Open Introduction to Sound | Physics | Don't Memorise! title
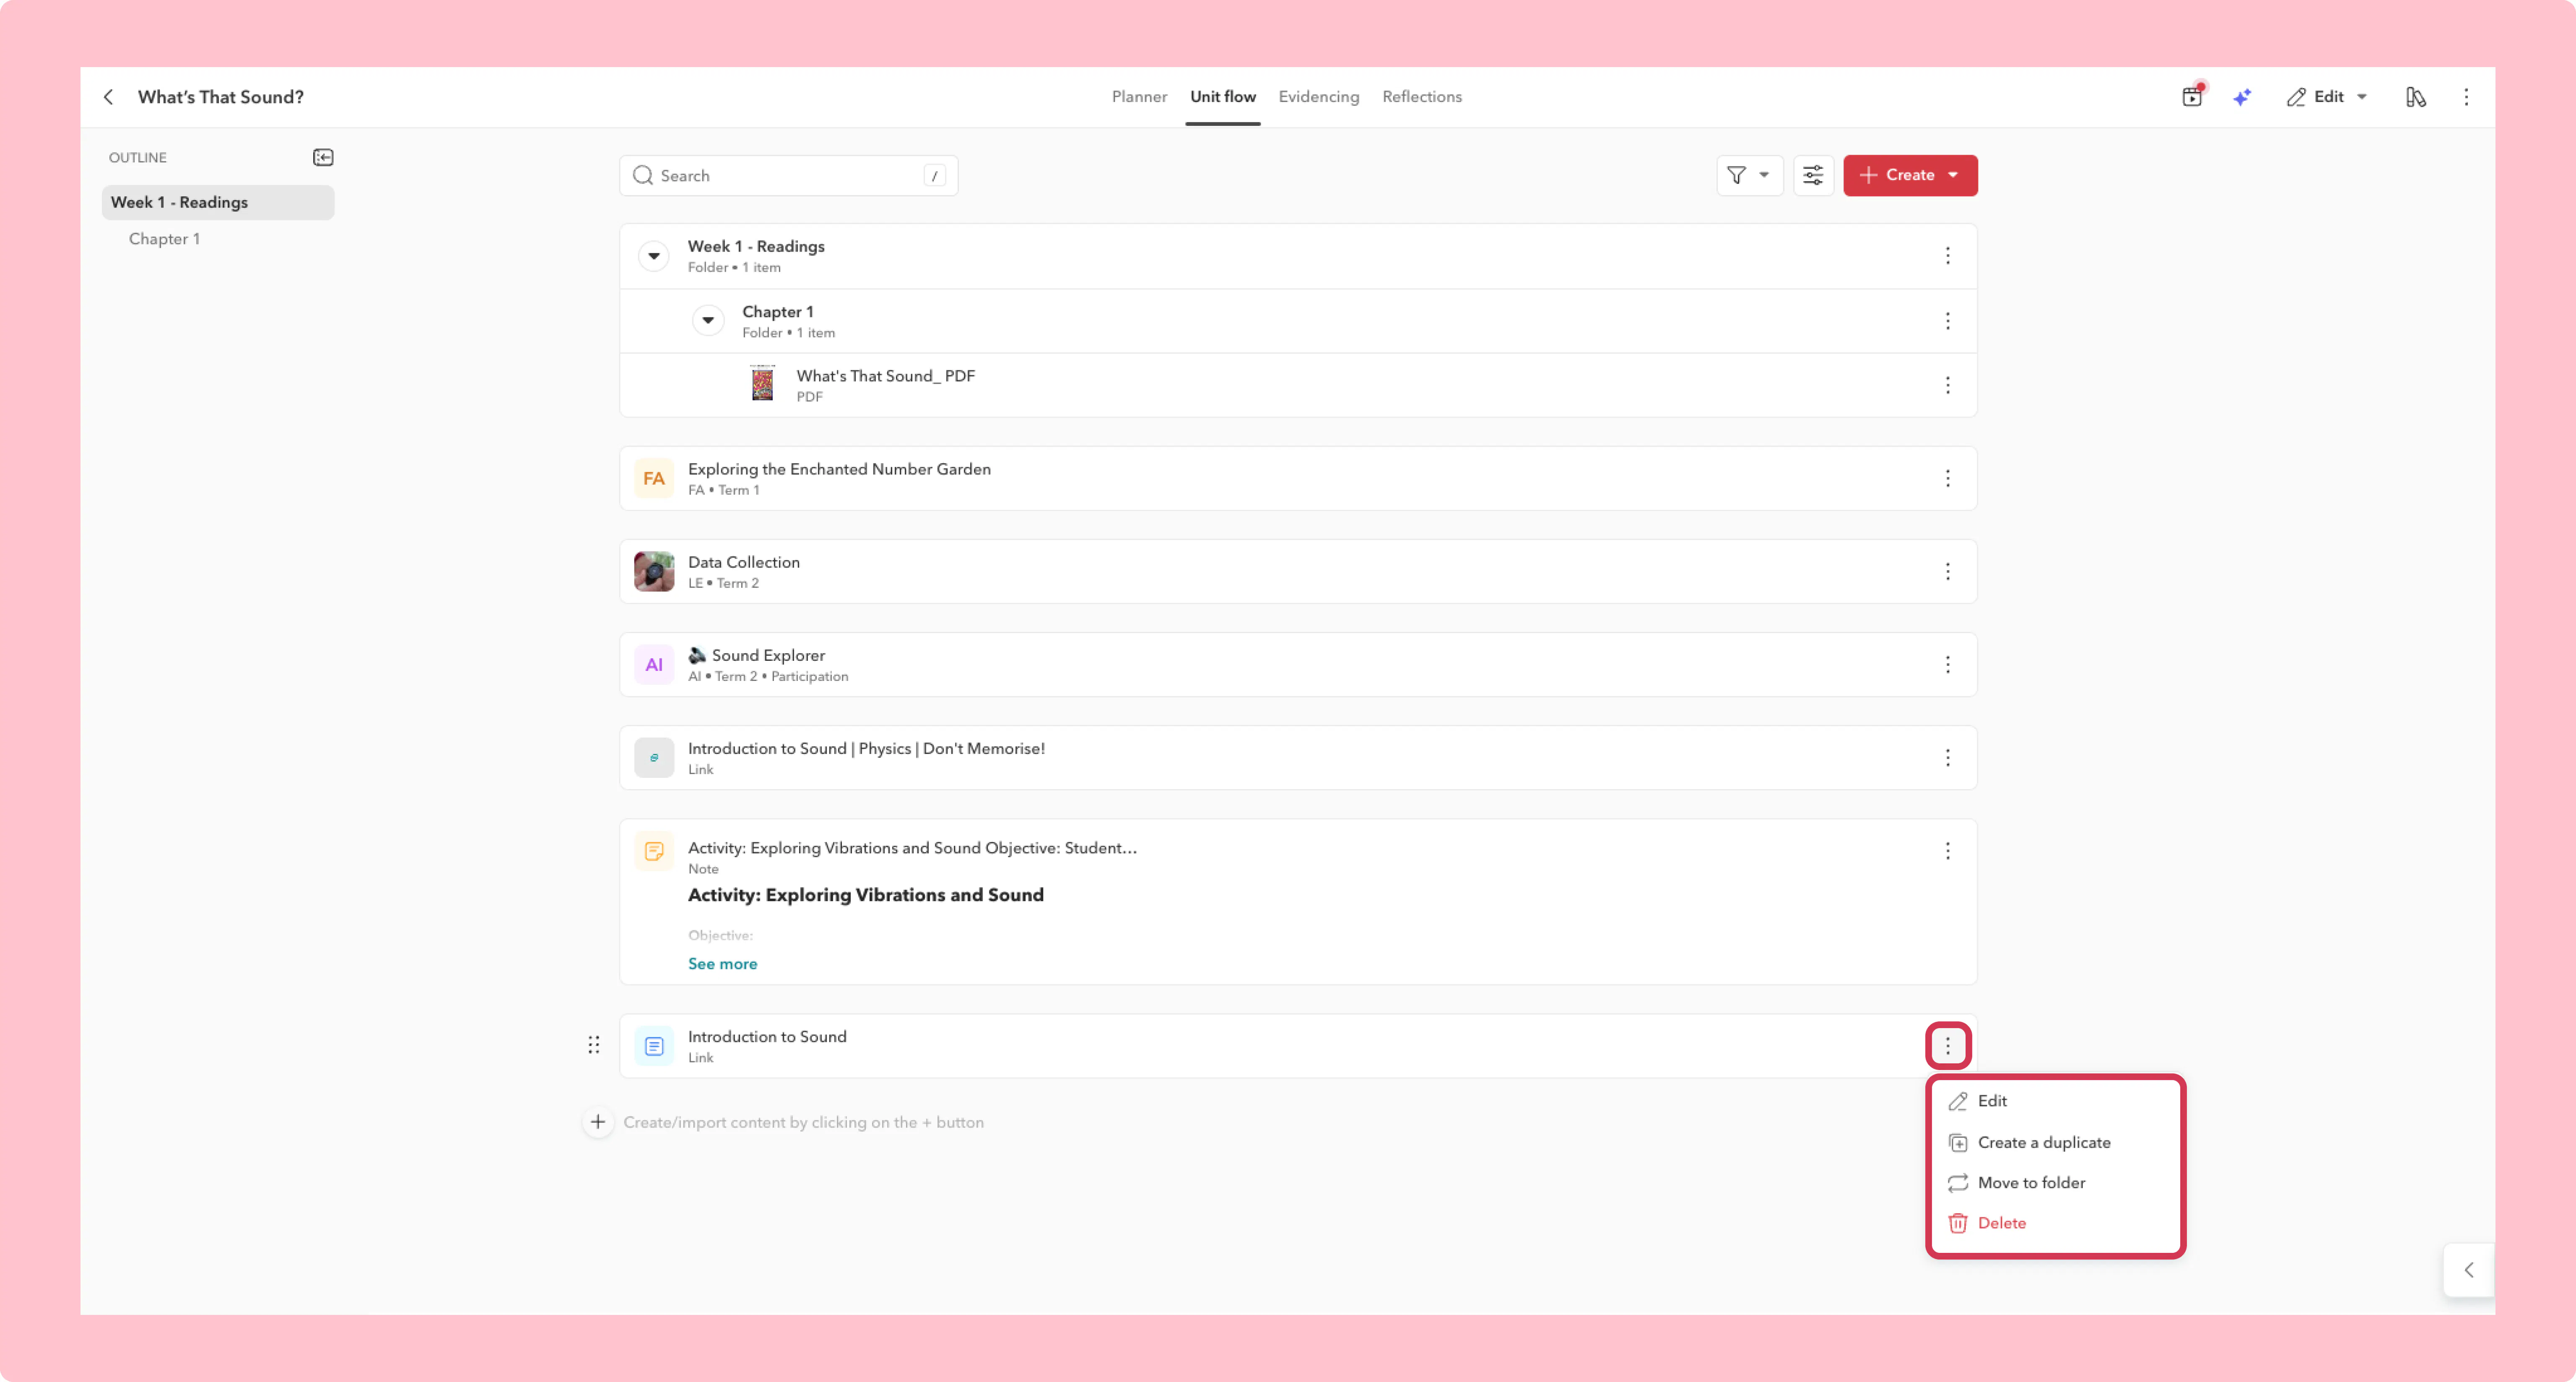2576x1382 pixels. 866,748
